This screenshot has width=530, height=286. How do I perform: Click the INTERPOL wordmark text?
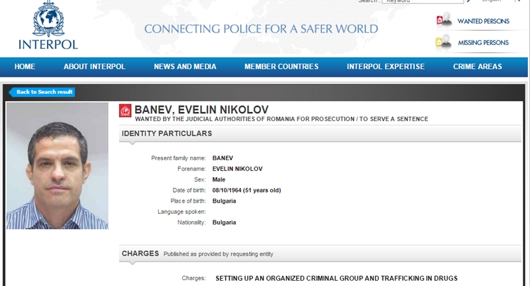48,44
